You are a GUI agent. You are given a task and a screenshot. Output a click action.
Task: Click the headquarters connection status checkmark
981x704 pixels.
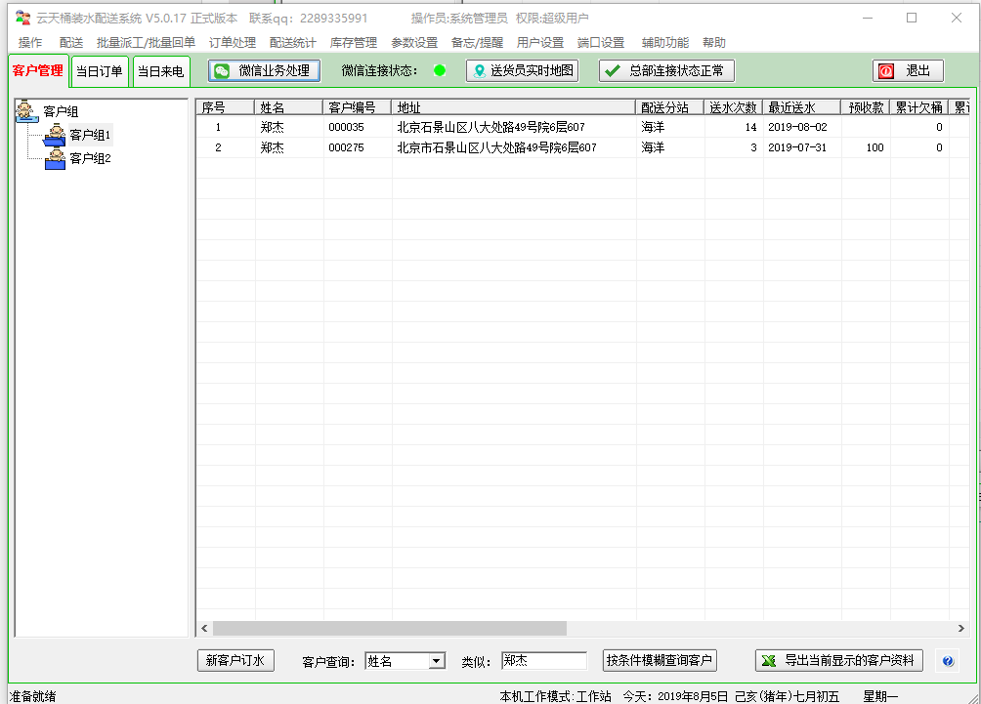613,71
